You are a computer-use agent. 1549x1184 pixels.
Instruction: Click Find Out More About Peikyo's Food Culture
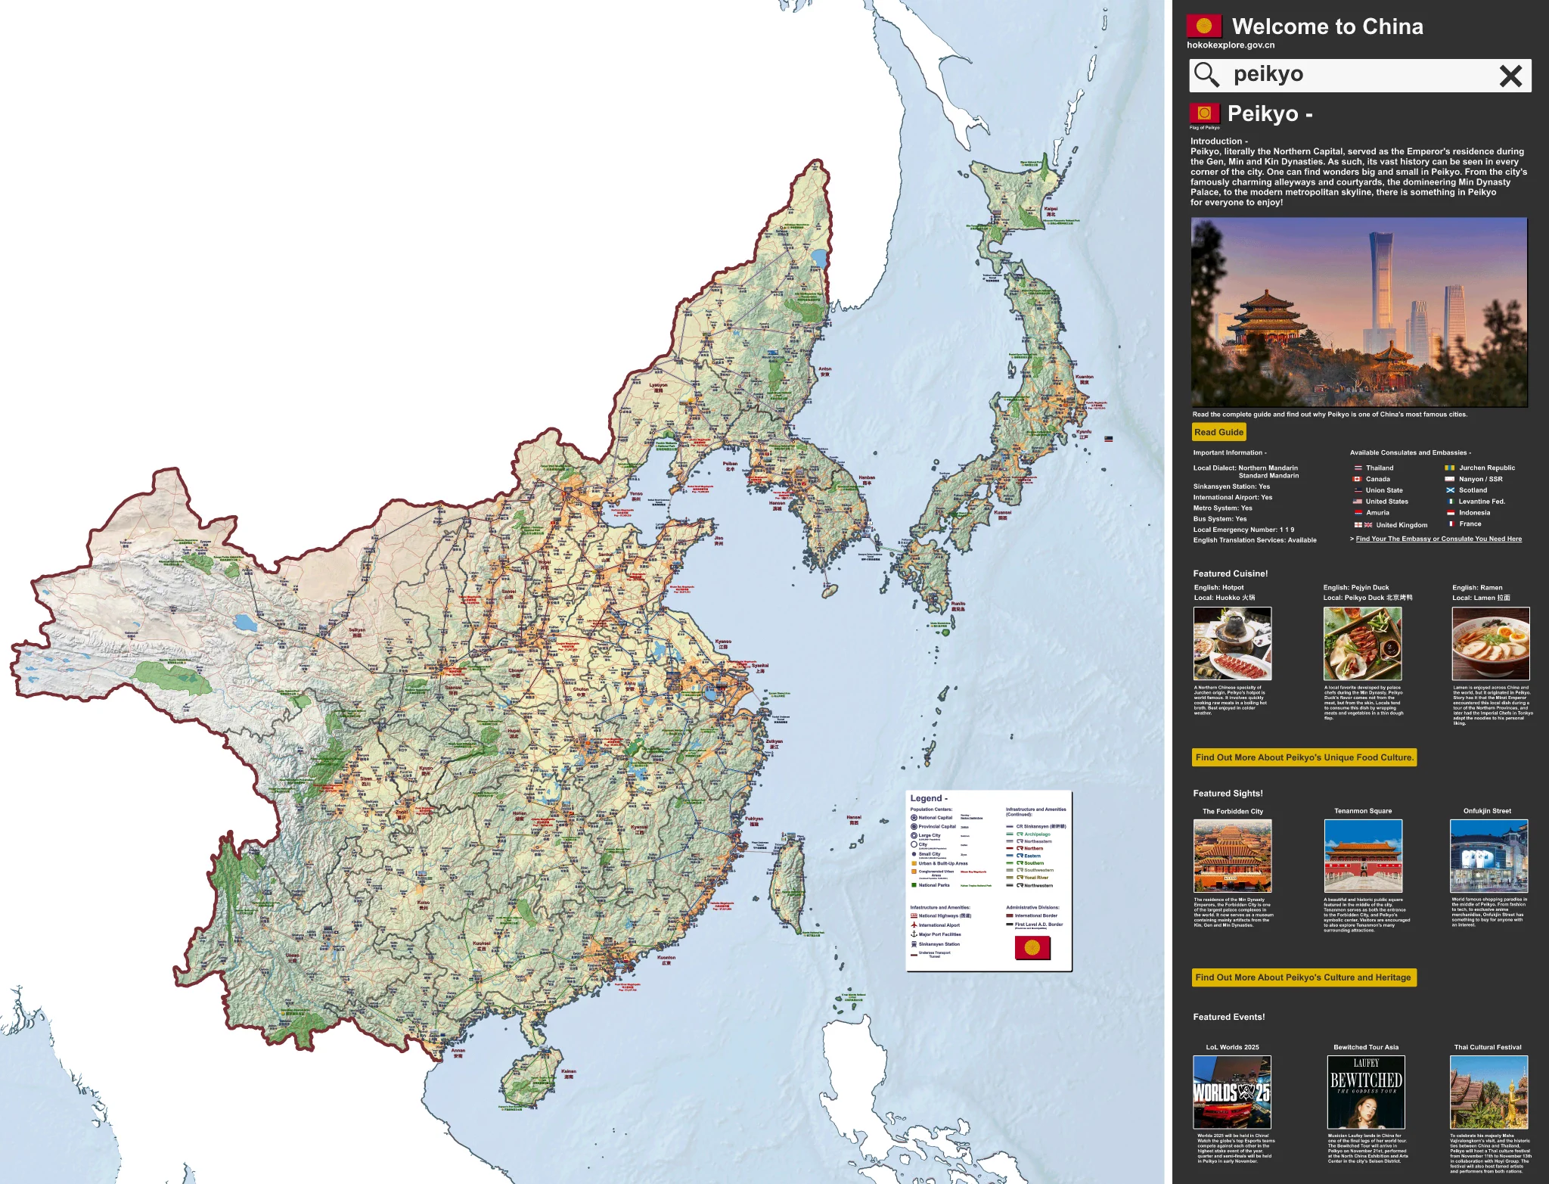[1304, 757]
